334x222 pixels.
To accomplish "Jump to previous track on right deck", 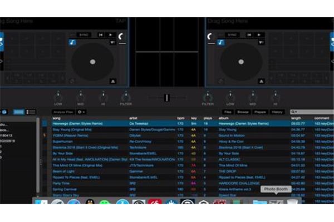I will tap(249, 35).
